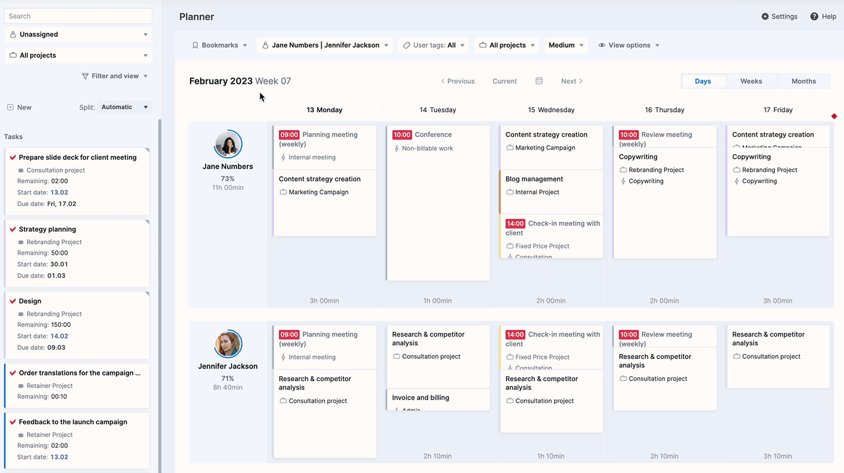
Task: Open the sidebar All projects dropdown
Action: tap(78, 56)
